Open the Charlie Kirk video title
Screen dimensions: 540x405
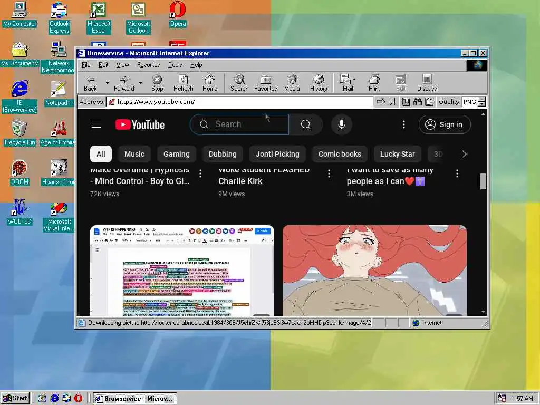click(x=264, y=176)
